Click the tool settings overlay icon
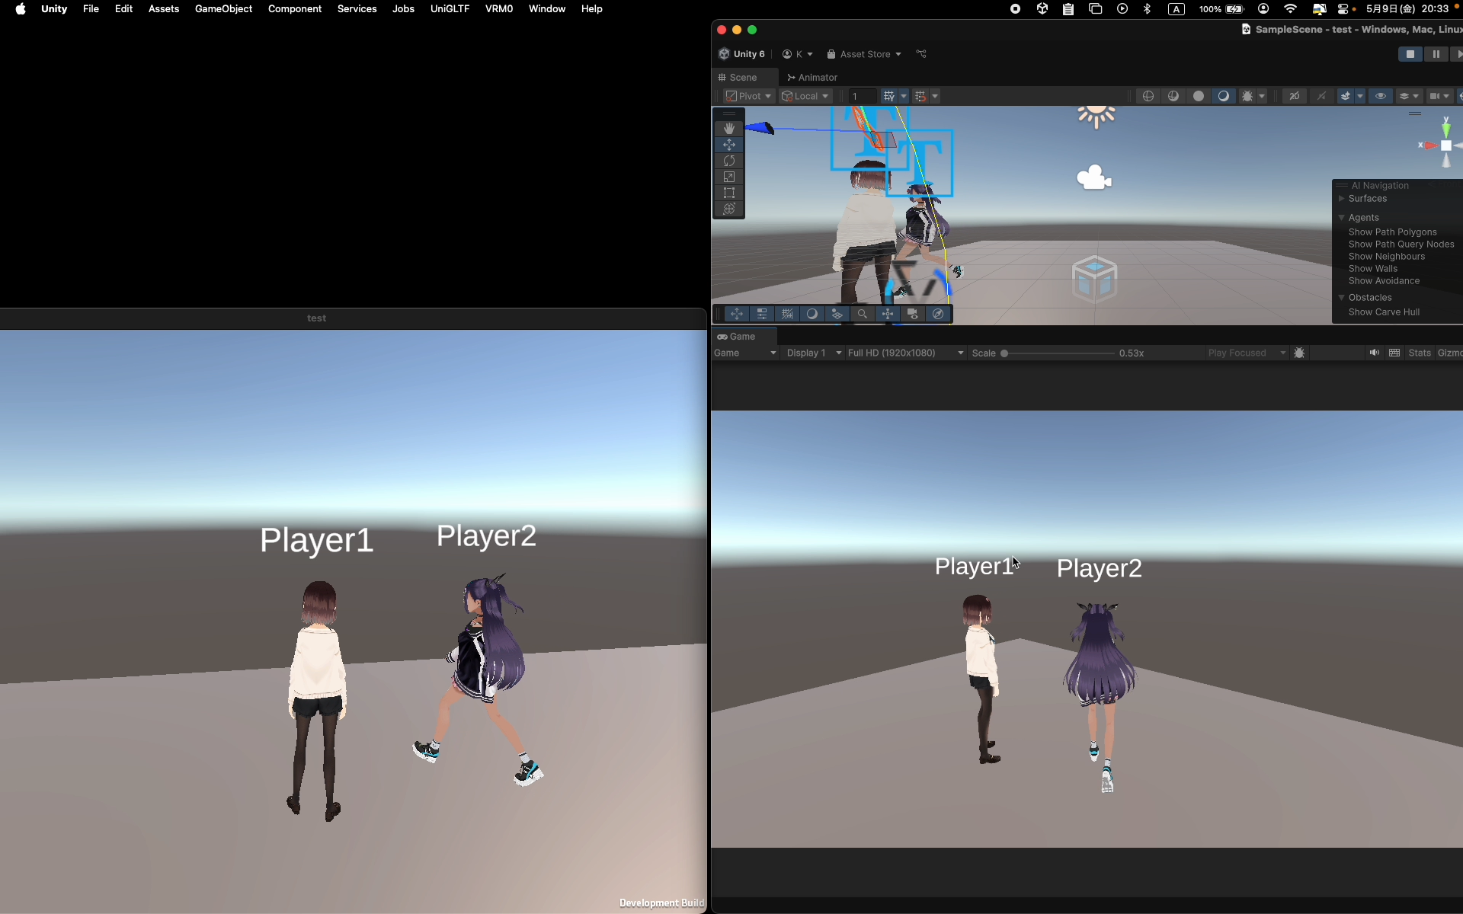Screen dimensions: 1463x914 tap(762, 314)
